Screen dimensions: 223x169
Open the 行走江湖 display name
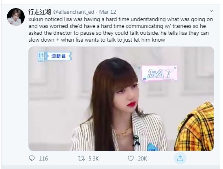pos(40,12)
